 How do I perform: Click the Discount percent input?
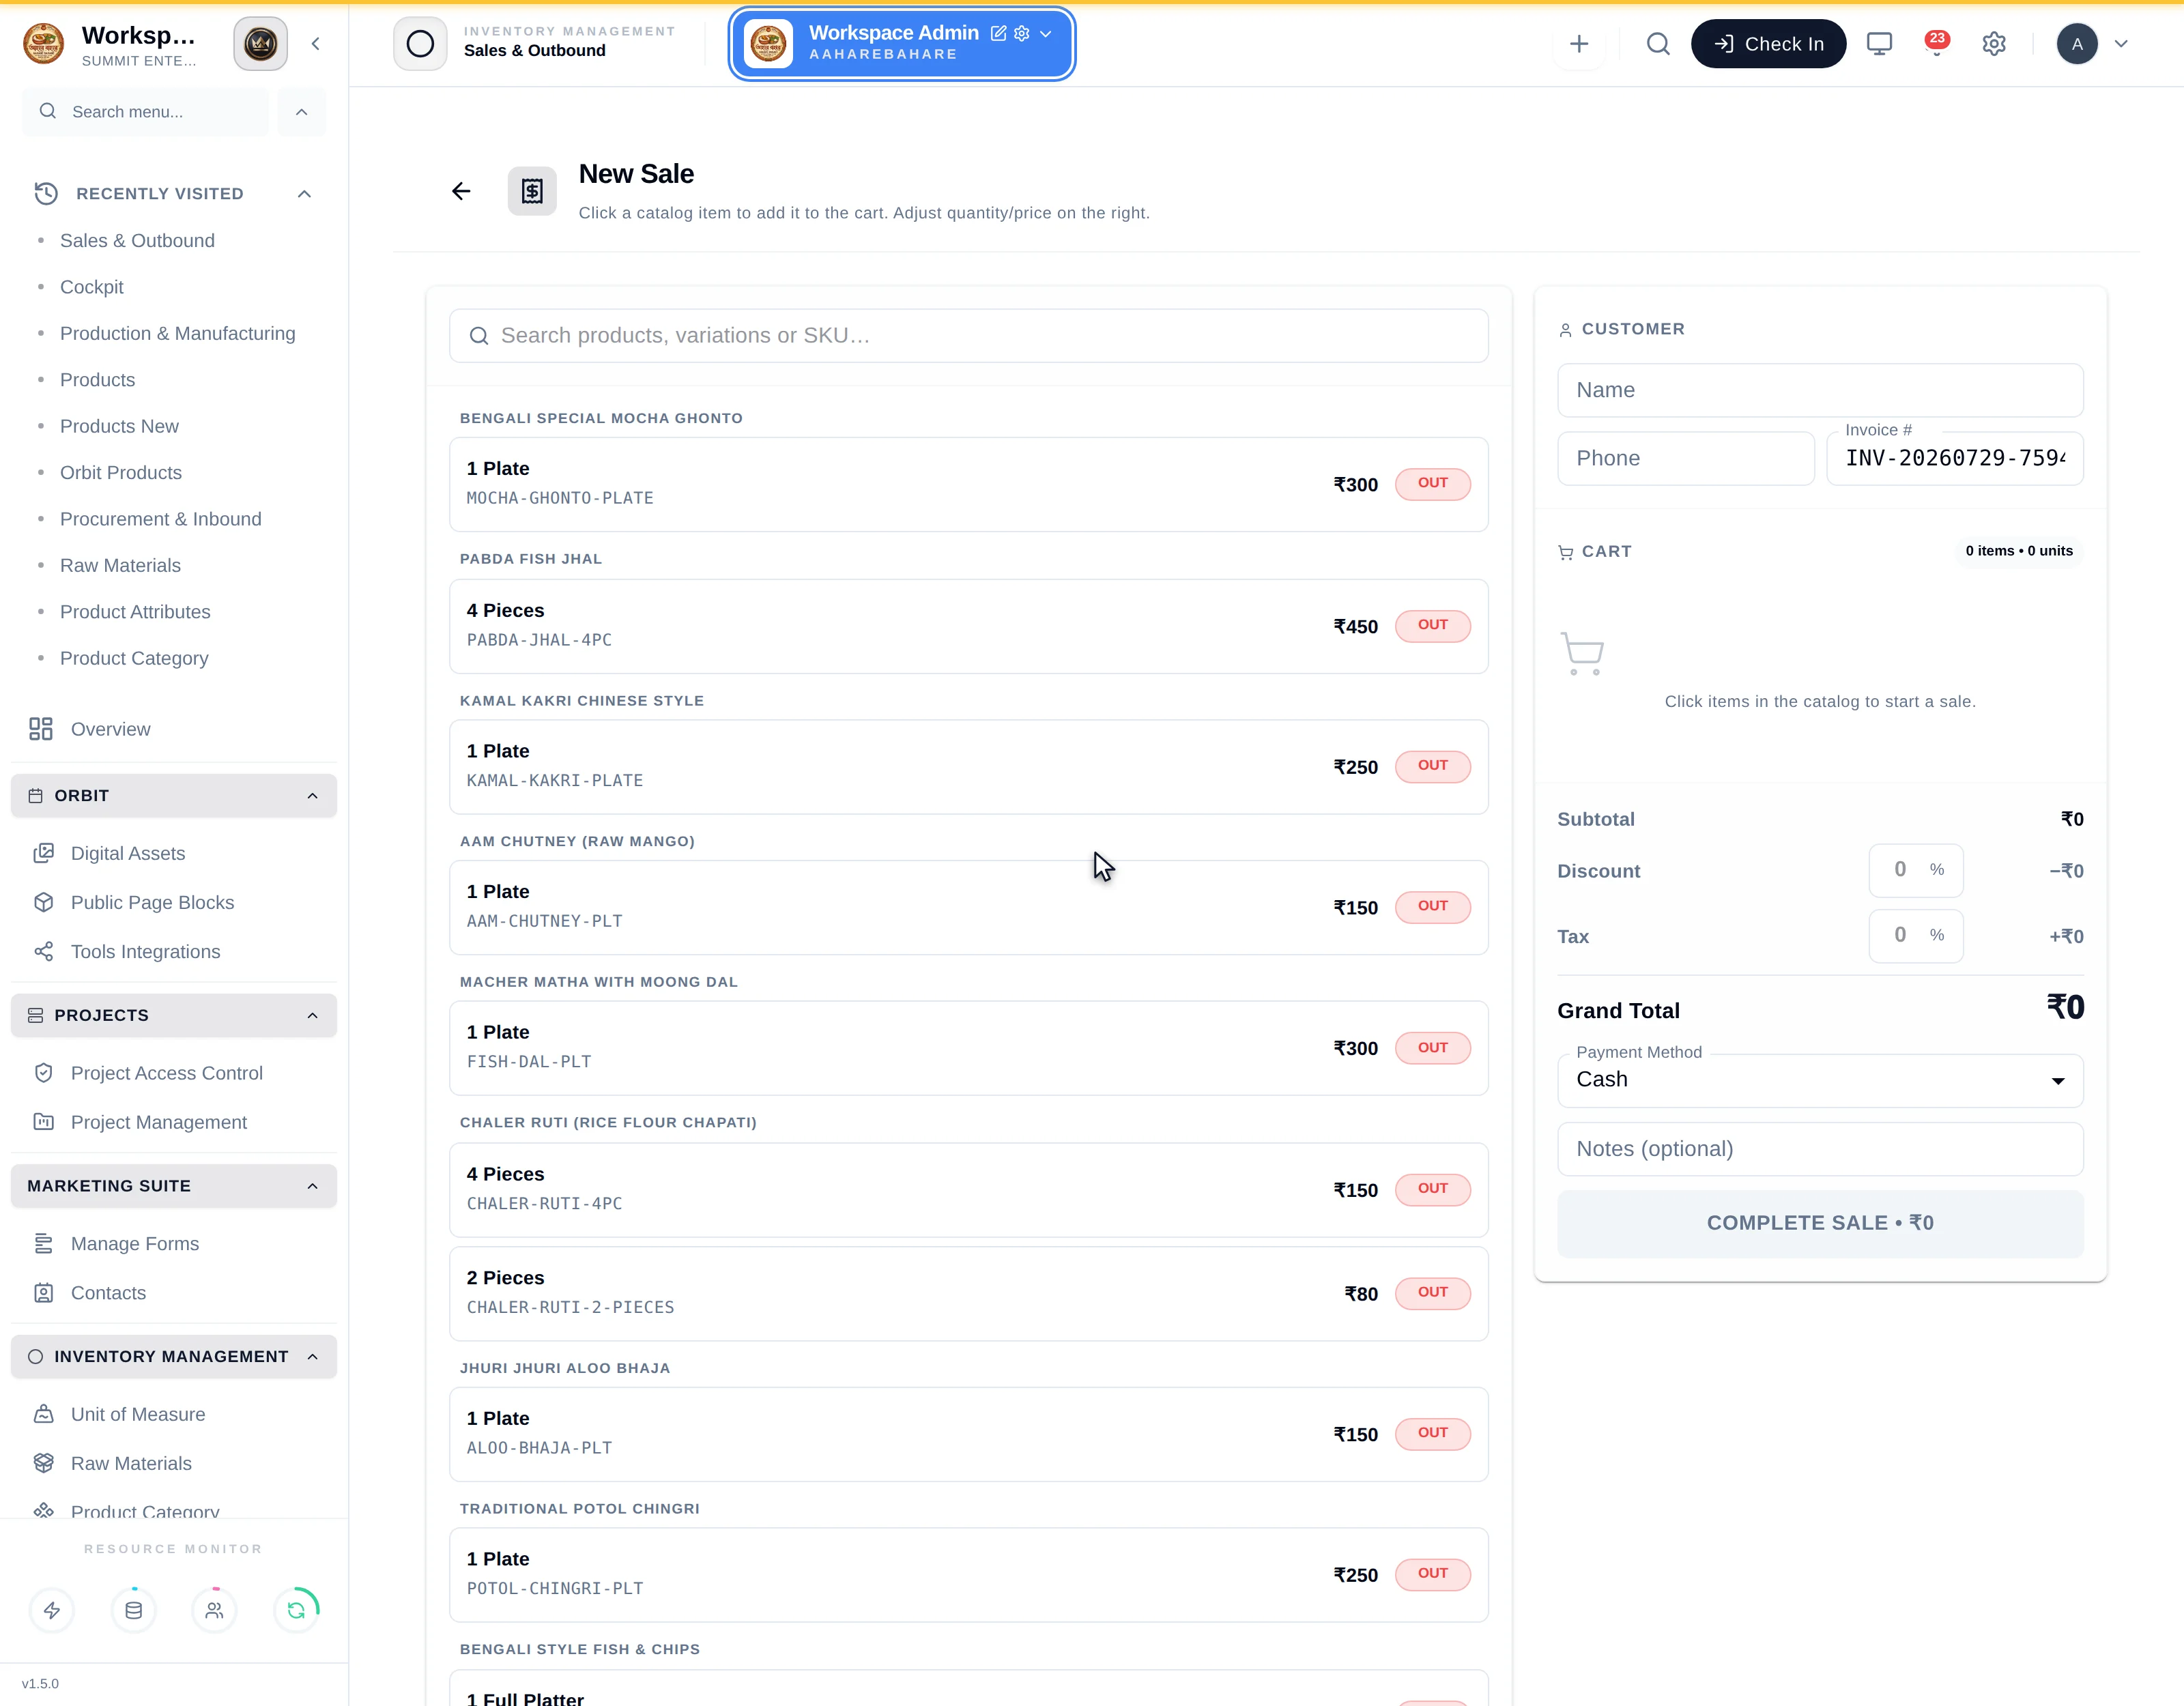tap(1915, 870)
